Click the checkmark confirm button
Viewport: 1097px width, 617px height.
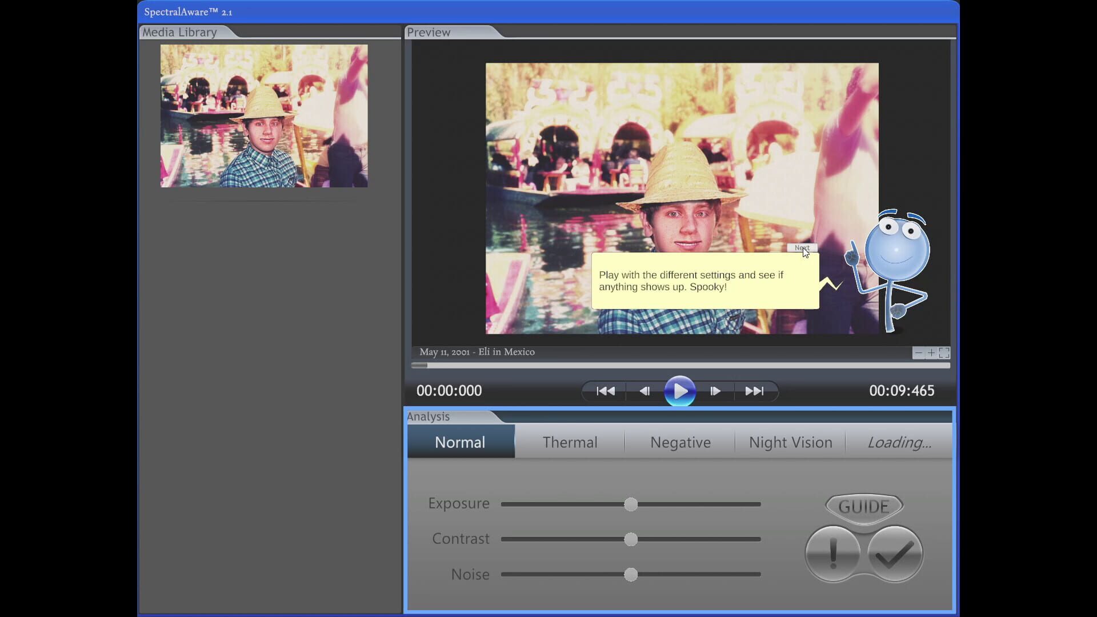tap(894, 553)
